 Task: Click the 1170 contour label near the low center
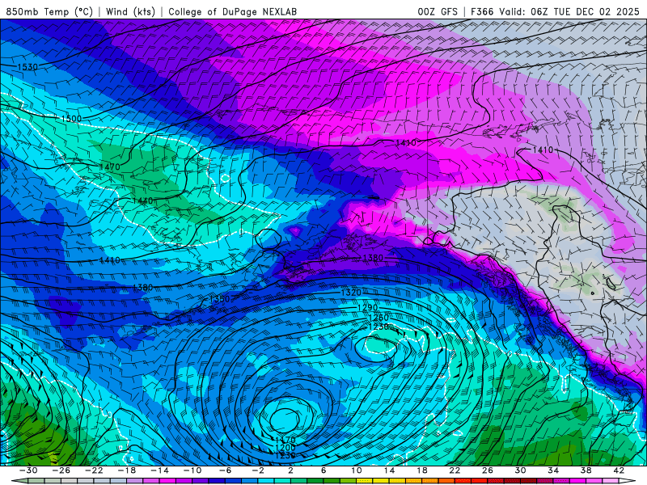[x=285, y=441]
